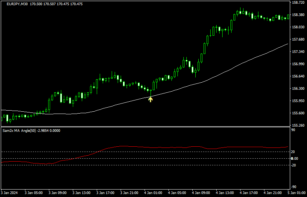Click the 157.340 price axis label
This screenshot has width=307, height=197.
[x=298, y=52]
